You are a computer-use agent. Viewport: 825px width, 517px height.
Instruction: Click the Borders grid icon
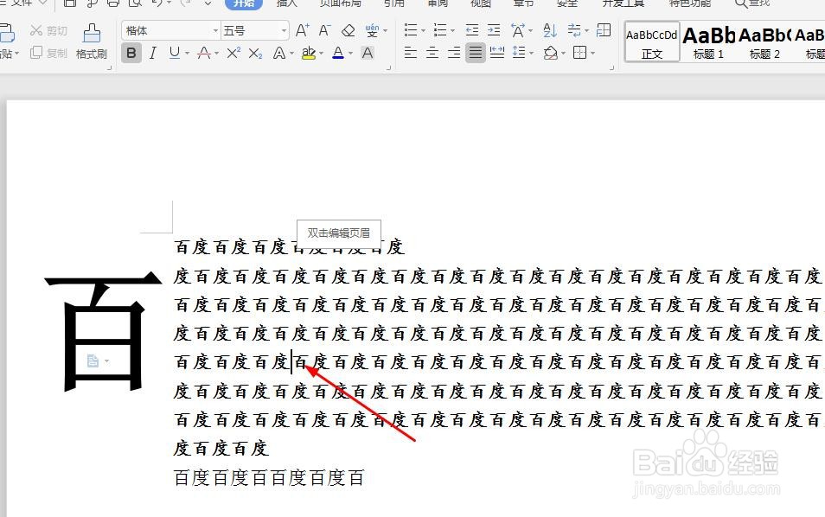click(579, 53)
